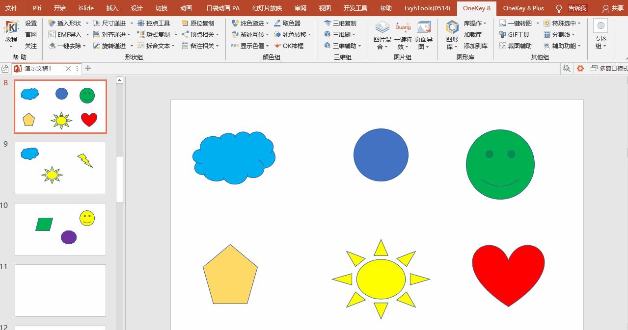
Task: Open the 文件 menu tab
Action: coord(11,8)
